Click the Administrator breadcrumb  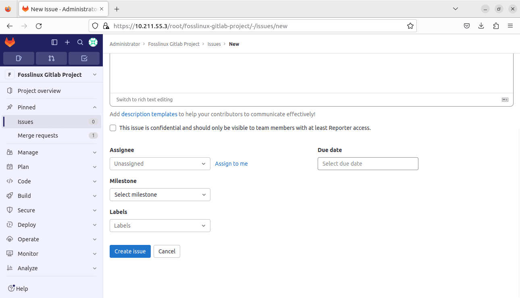tap(125, 44)
